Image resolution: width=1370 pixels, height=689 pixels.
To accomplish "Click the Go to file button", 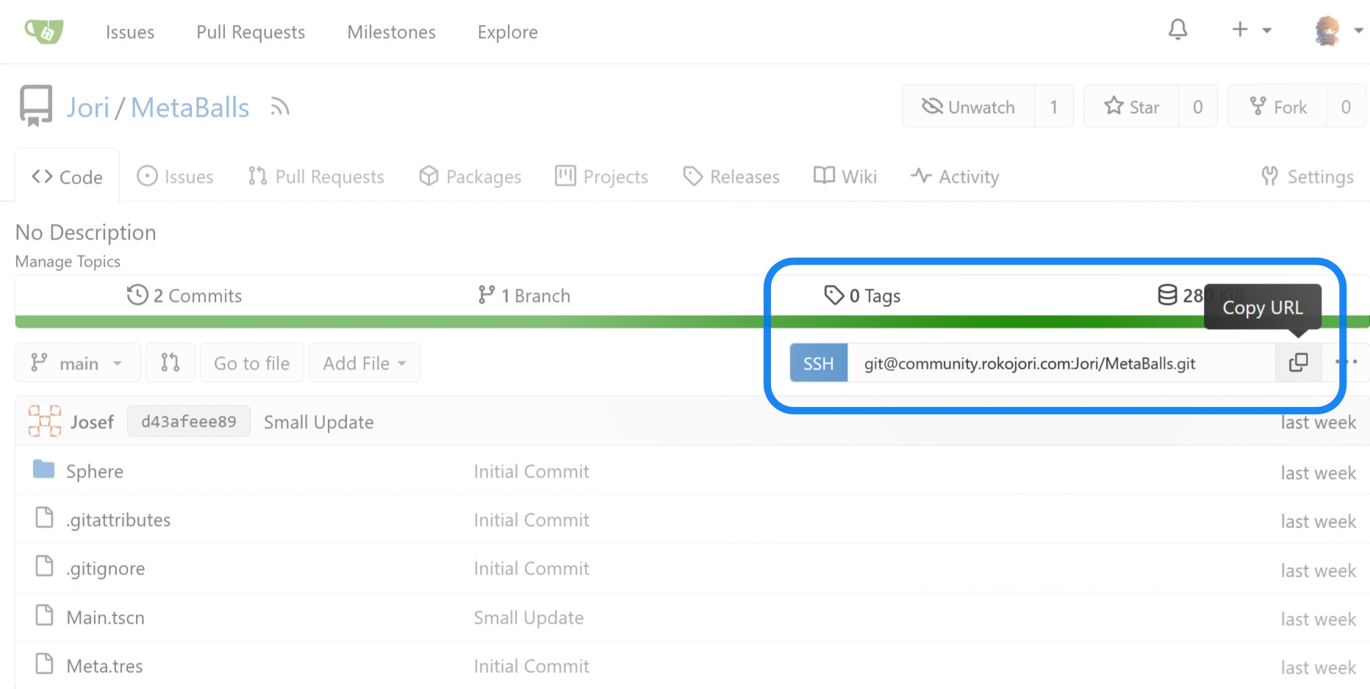I will (251, 364).
